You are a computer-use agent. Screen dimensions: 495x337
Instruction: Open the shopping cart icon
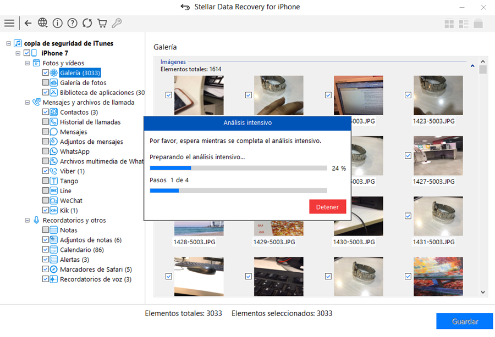click(x=102, y=23)
